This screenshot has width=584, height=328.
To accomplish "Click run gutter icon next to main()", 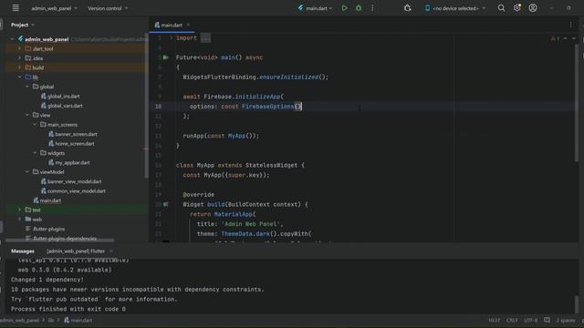I will point(166,57).
